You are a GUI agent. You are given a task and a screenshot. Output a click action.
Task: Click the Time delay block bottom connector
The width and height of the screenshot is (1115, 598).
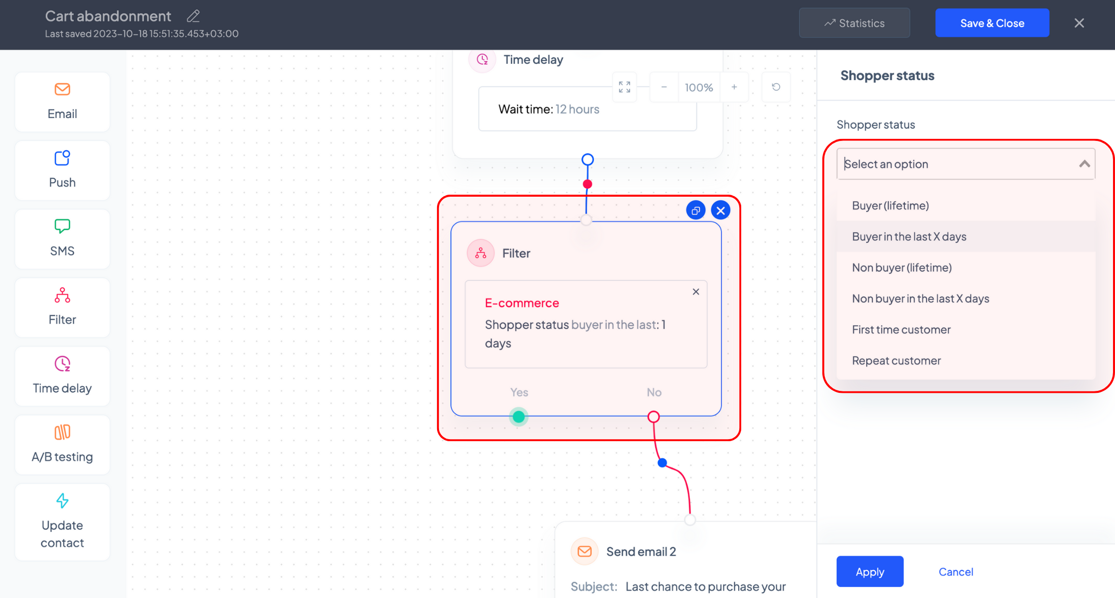point(588,160)
